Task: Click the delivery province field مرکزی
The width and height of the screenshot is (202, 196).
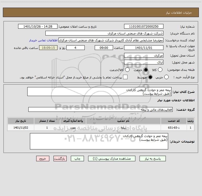Action: 144,56
